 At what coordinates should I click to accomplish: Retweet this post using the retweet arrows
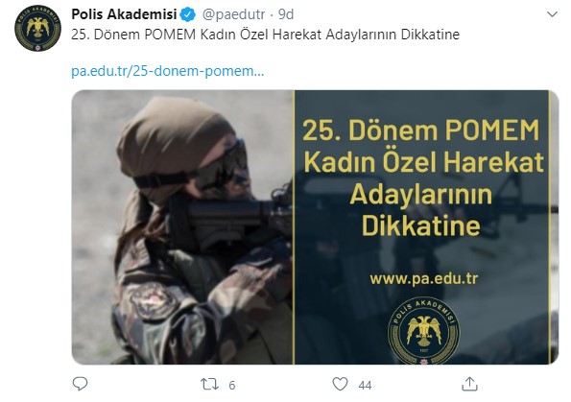[x=210, y=384]
